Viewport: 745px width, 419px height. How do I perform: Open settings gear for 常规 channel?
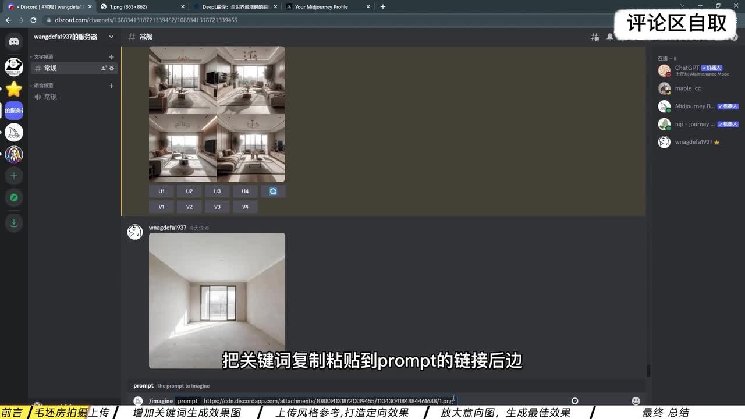112,68
